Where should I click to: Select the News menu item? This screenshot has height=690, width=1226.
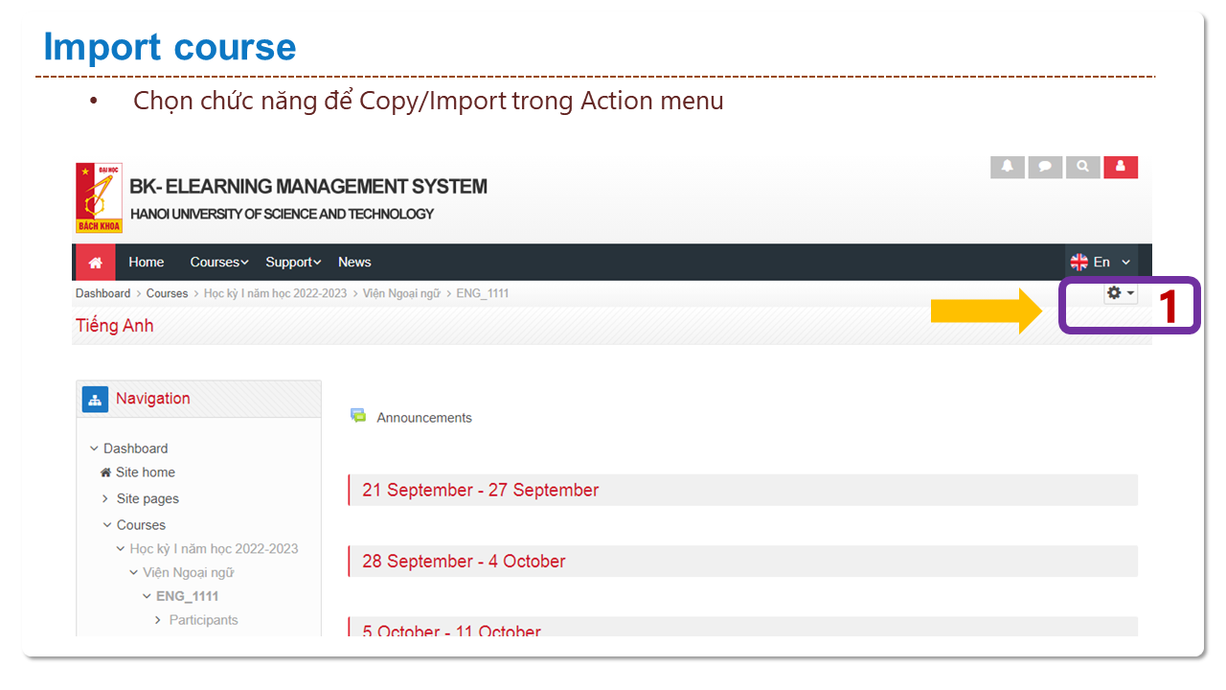click(354, 263)
